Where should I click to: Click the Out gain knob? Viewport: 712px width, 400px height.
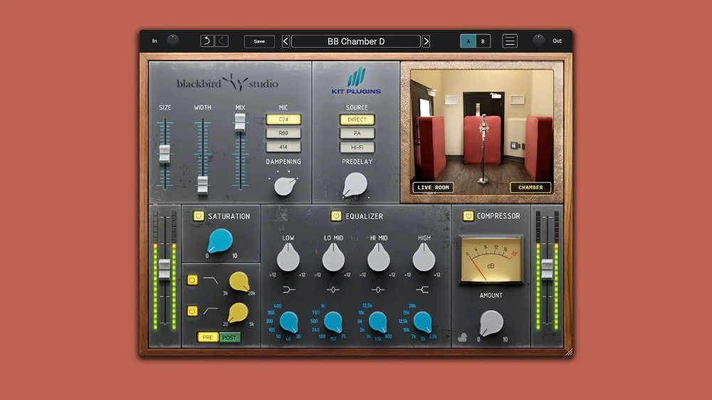tap(538, 41)
